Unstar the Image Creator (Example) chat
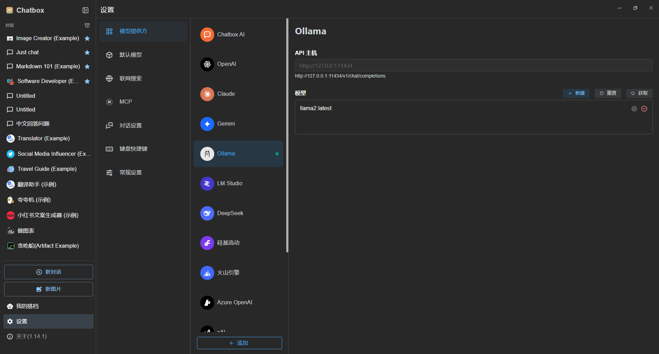Image resolution: width=659 pixels, height=354 pixels. 87,38
